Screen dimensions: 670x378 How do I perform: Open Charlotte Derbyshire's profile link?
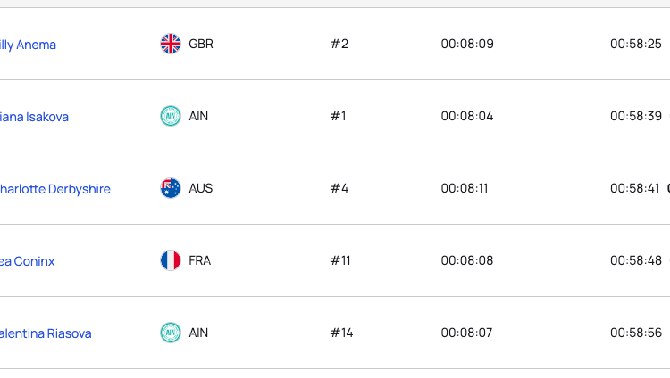54,189
